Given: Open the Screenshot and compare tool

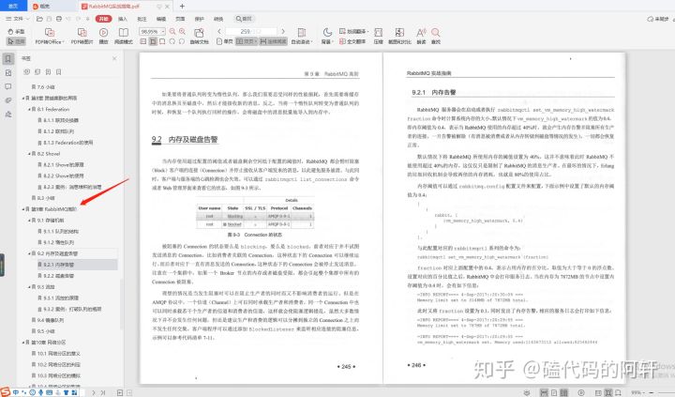Looking at the screenshot, I should tap(399, 37).
